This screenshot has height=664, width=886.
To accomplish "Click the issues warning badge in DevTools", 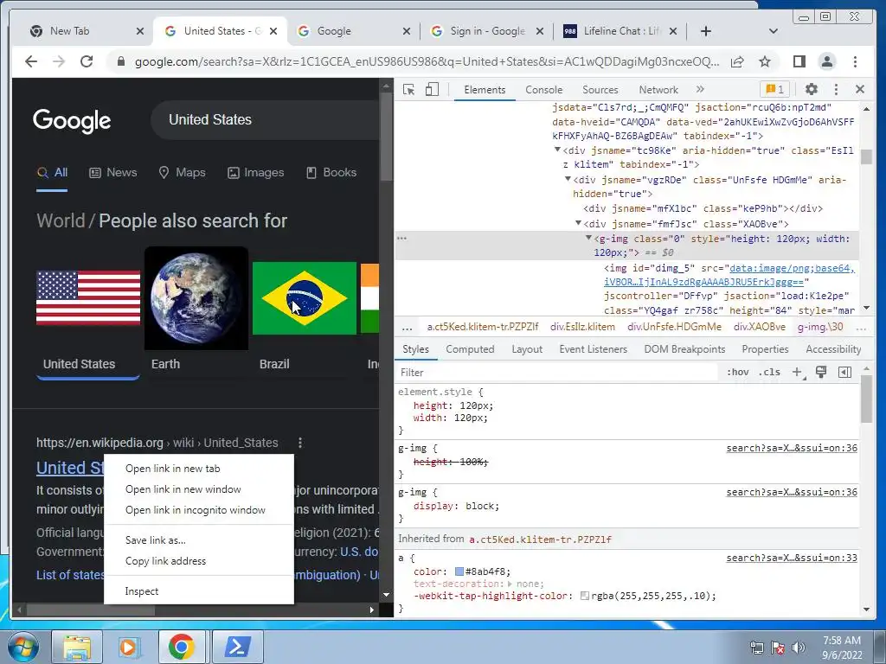I will pos(774,89).
